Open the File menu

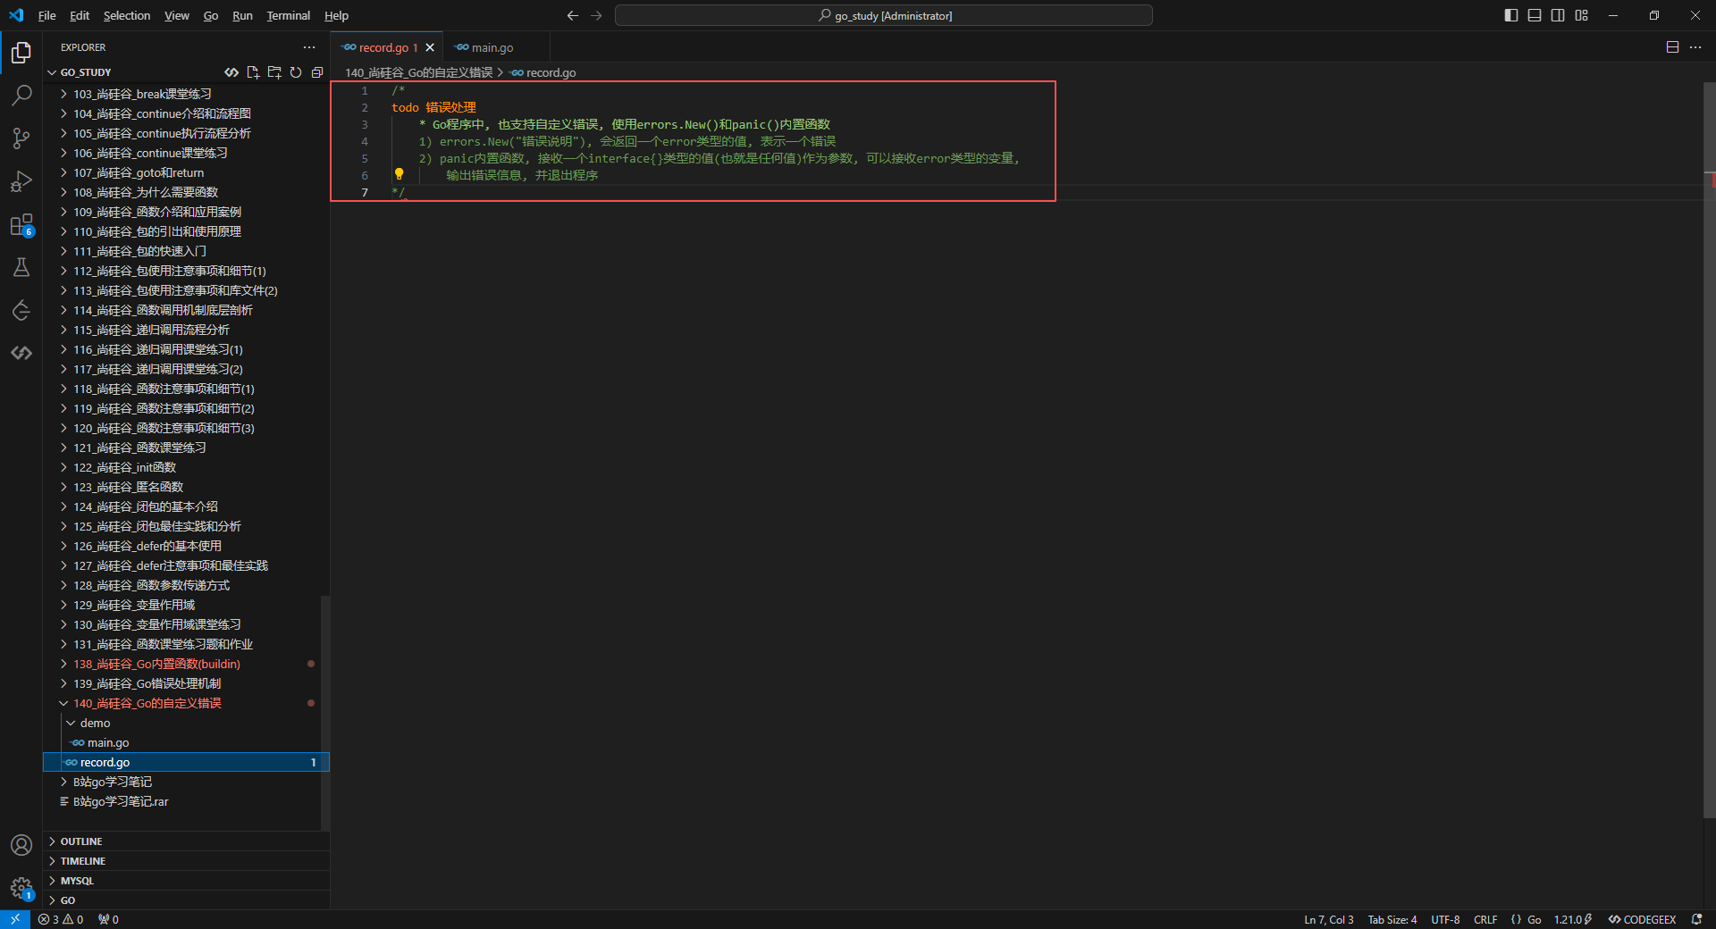coord(47,15)
